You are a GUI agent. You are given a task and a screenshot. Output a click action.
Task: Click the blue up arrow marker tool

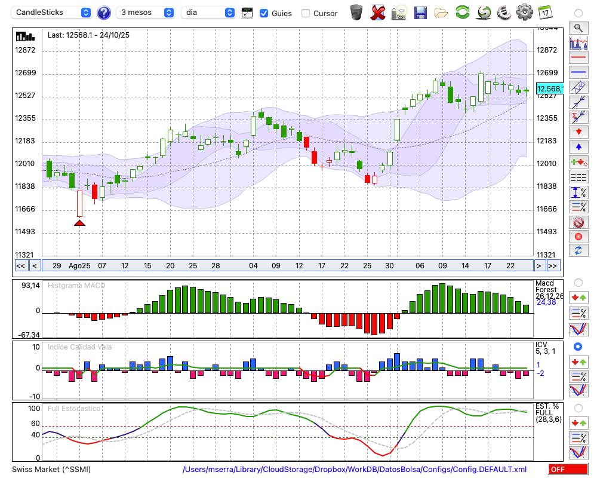[x=578, y=146]
